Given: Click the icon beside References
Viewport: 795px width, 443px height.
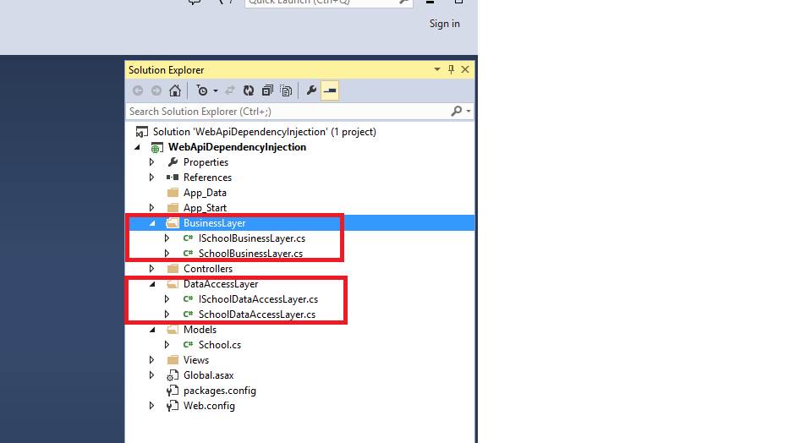Looking at the screenshot, I should pos(173,178).
